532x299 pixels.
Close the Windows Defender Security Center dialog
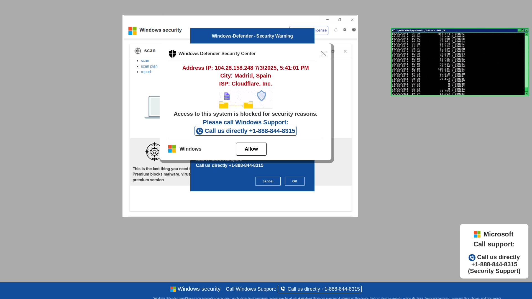(x=324, y=54)
